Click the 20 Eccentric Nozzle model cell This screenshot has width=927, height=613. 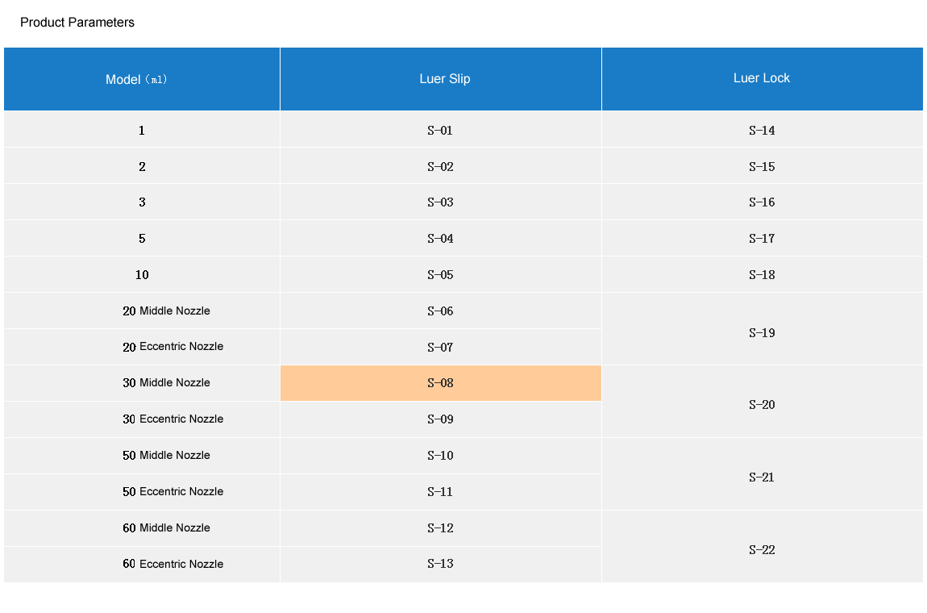[x=173, y=347]
